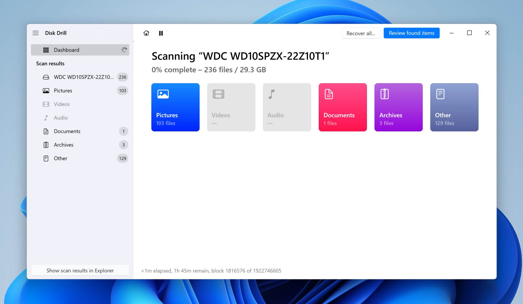Click the grayed-out Videos tile
Image resolution: width=523 pixels, height=304 pixels.
[231, 107]
